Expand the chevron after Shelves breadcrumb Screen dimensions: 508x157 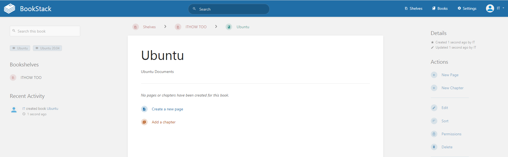[x=165, y=27]
